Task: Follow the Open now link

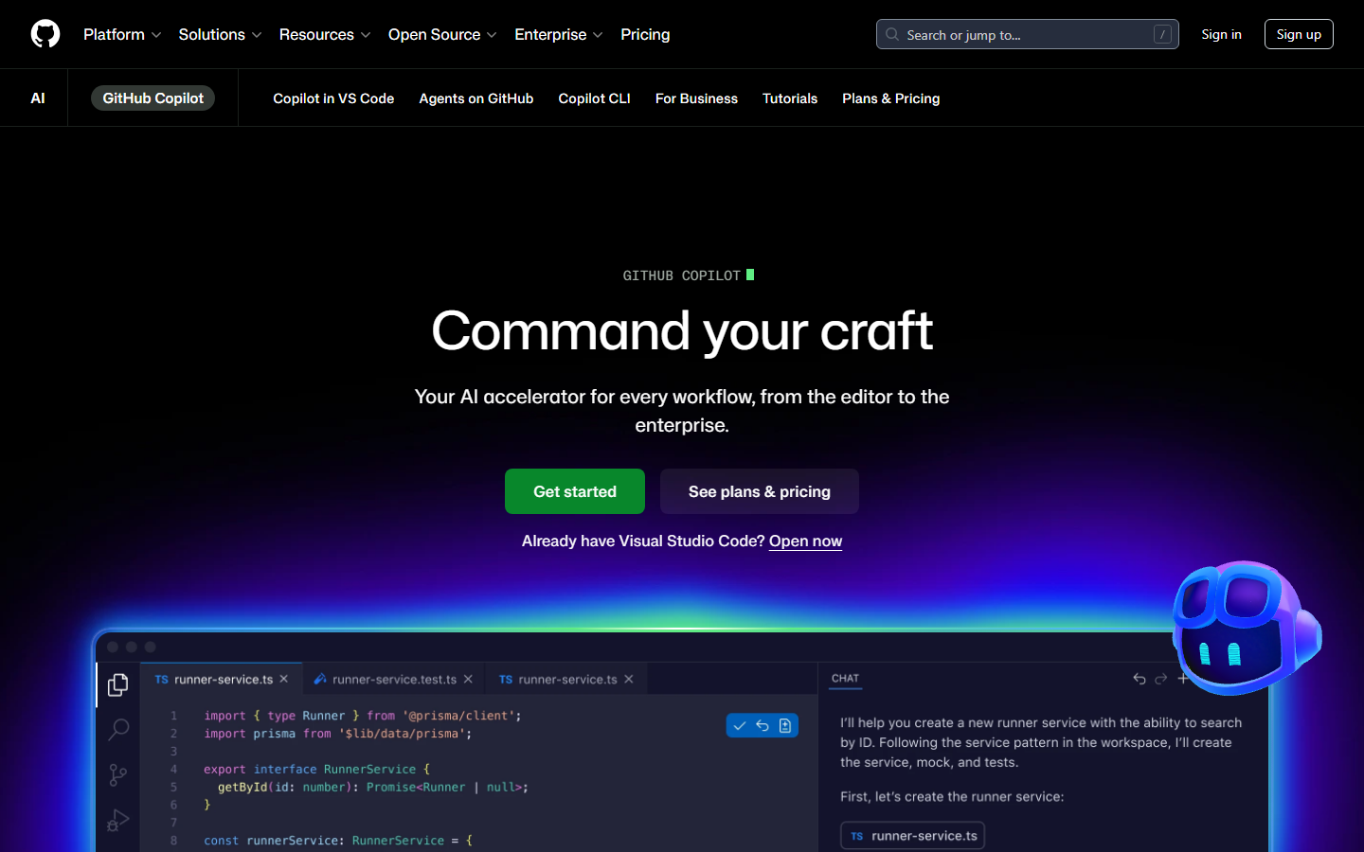Action: click(805, 541)
